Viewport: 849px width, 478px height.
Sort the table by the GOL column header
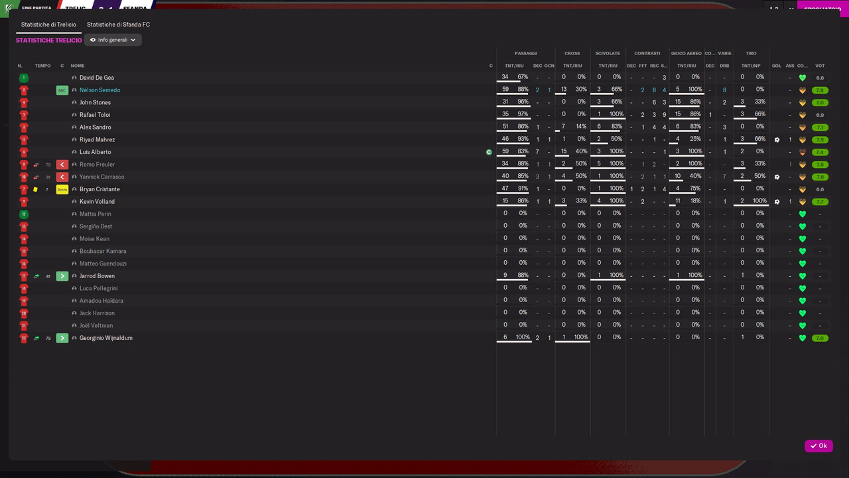coord(777,66)
